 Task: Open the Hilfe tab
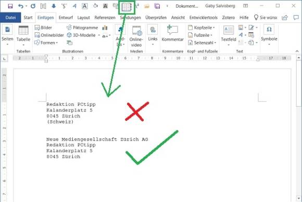click(x=244, y=18)
